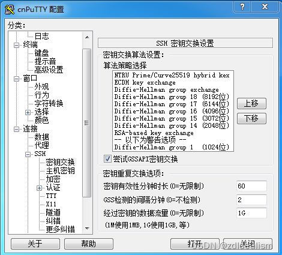Screen dimensions: 282x255
Task: Click the 关于 button
Action: tap(35, 244)
